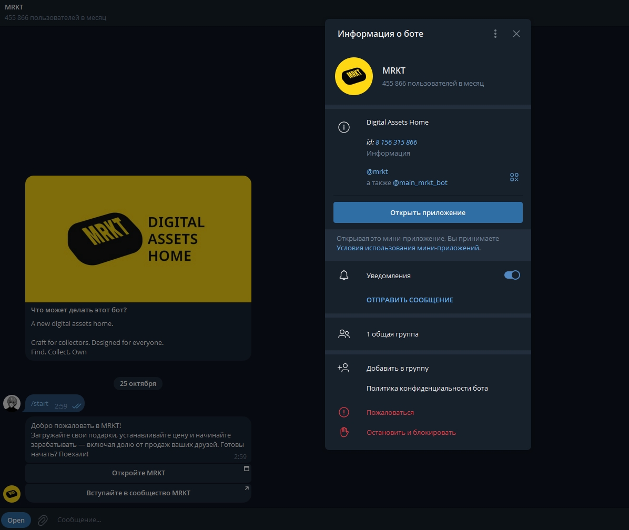This screenshot has height=530, width=629.
Task: Click ОТПРАВИТЬ СООБЩЕНИЕ link
Action: click(410, 300)
